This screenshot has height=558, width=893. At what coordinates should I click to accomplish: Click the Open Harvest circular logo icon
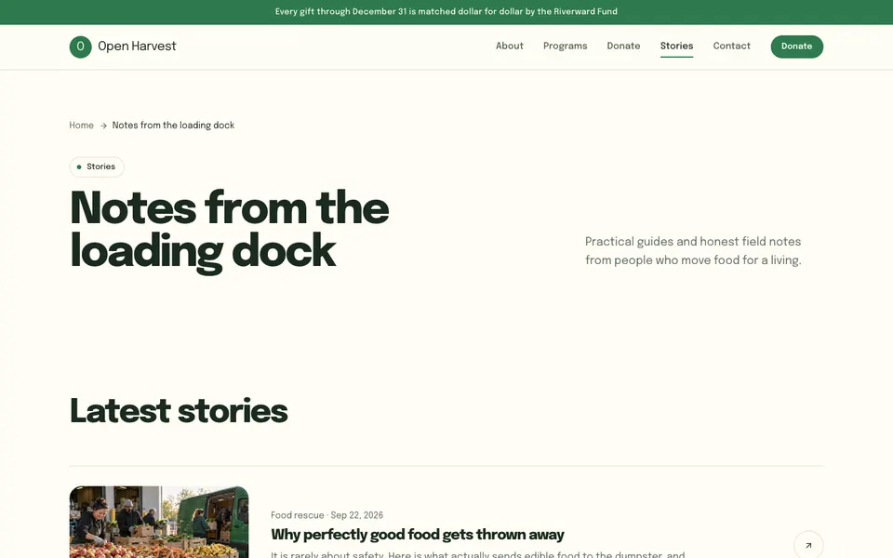(x=80, y=46)
